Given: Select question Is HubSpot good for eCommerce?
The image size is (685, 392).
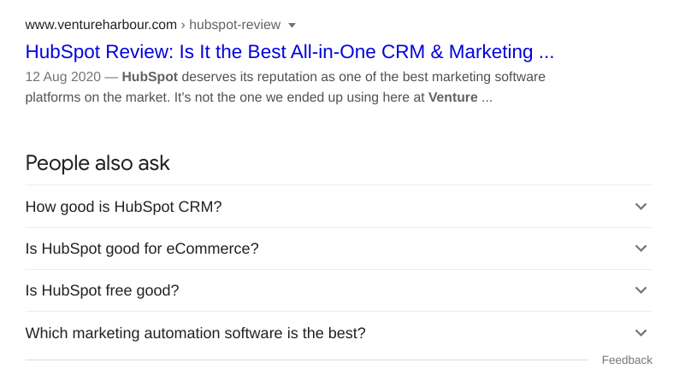Looking at the screenshot, I should pyautogui.click(x=142, y=249).
